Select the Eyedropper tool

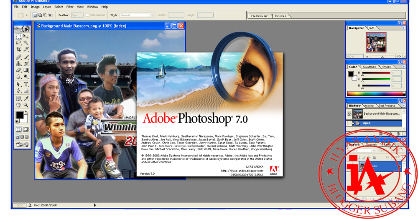(26, 99)
